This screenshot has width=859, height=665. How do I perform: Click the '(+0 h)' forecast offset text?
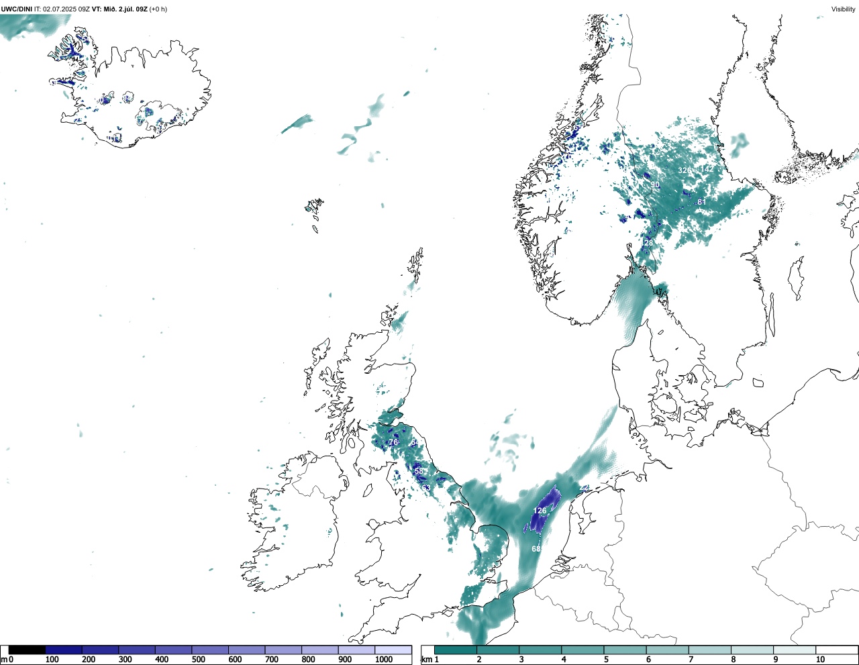click(x=158, y=9)
